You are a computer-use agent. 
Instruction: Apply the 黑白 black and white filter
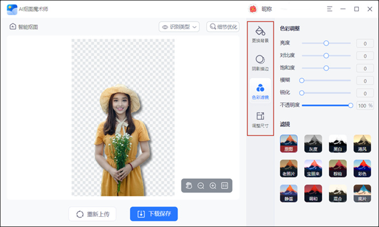pos(338,143)
